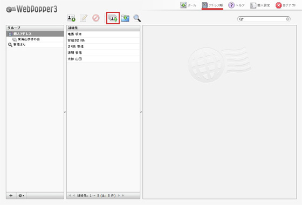The image size is (302, 205).
Task: Select the 東海山歩きの会 subgroup
Action: pos(35,39)
